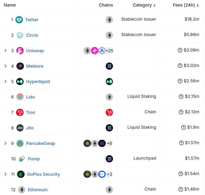Click Ethereum chain icon in Tether row
Viewport: 205px width, 195px height.
coord(109,20)
